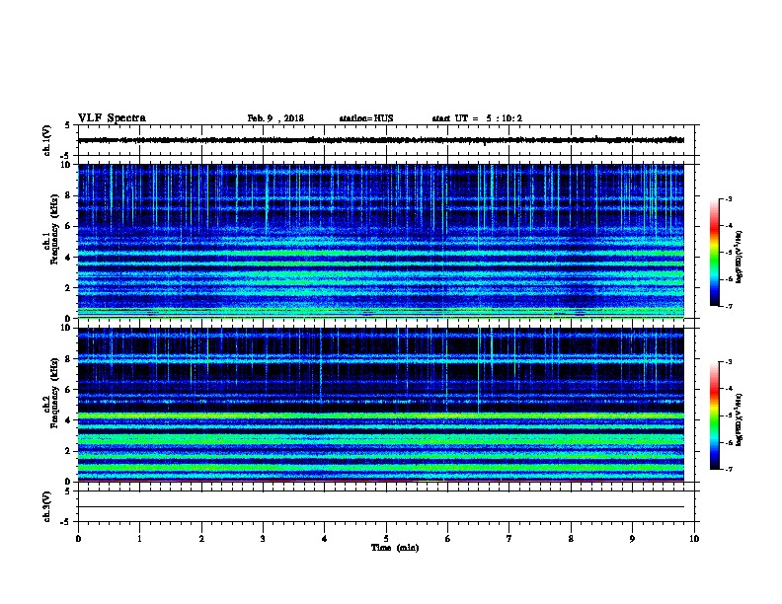Image resolution: width=782 pixels, height=604 pixels.
Task: Click the ch.1 voltage waveform trace panel
Action: tap(388, 140)
